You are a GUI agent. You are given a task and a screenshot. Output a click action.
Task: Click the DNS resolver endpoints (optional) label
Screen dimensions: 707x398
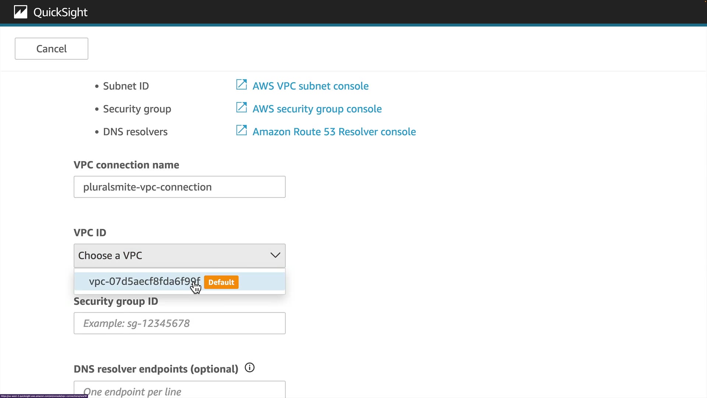click(x=156, y=369)
